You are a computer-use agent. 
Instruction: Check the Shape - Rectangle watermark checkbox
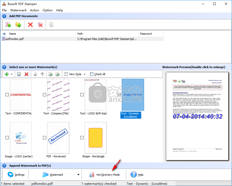tap(82, 138)
